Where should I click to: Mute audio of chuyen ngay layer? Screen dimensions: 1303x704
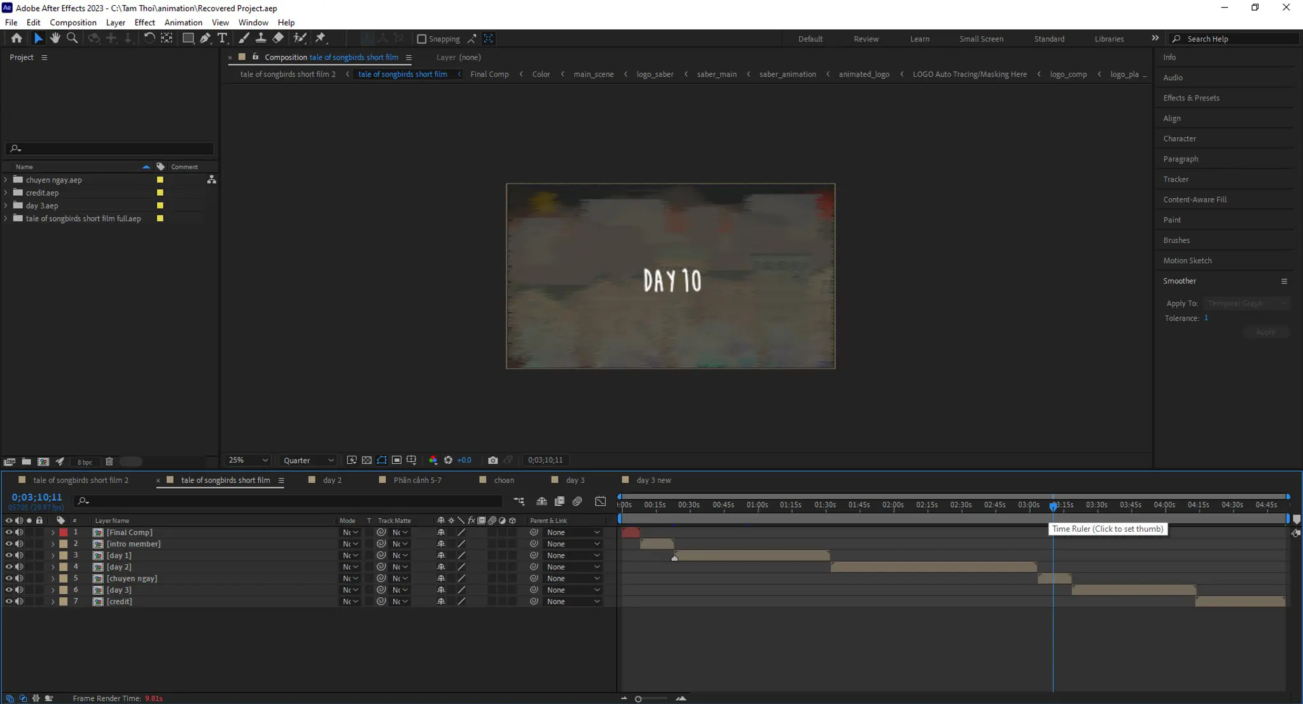[x=19, y=578]
